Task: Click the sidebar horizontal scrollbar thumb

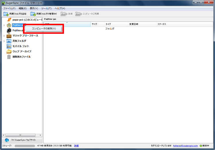Action: (20, 135)
